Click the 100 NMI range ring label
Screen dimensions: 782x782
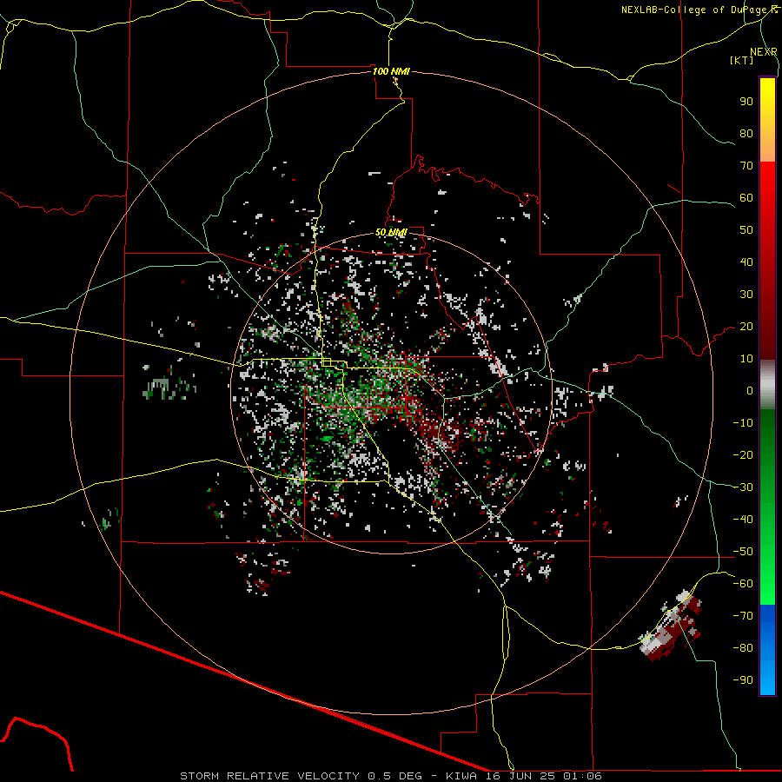[x=391, y=71]
